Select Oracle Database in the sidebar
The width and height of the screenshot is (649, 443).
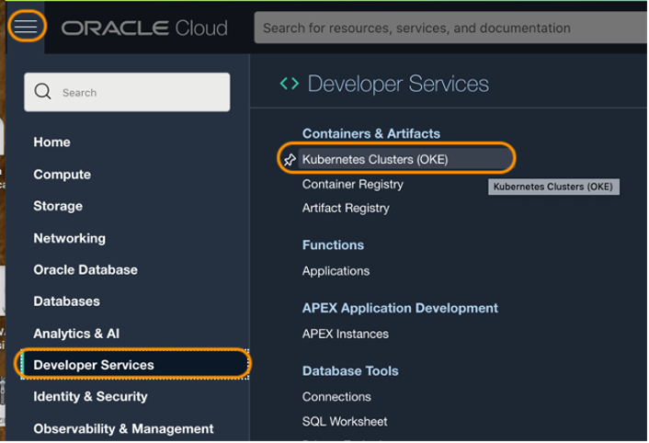coord(85,270)
